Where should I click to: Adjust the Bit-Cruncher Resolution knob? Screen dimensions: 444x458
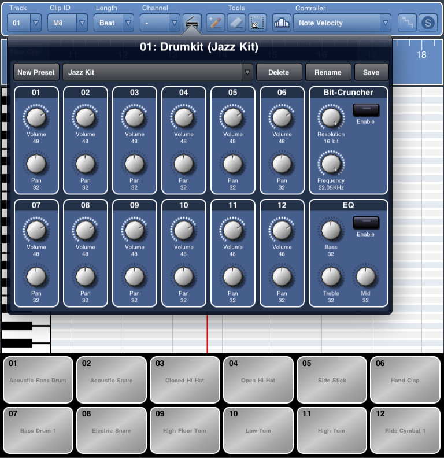331,117
